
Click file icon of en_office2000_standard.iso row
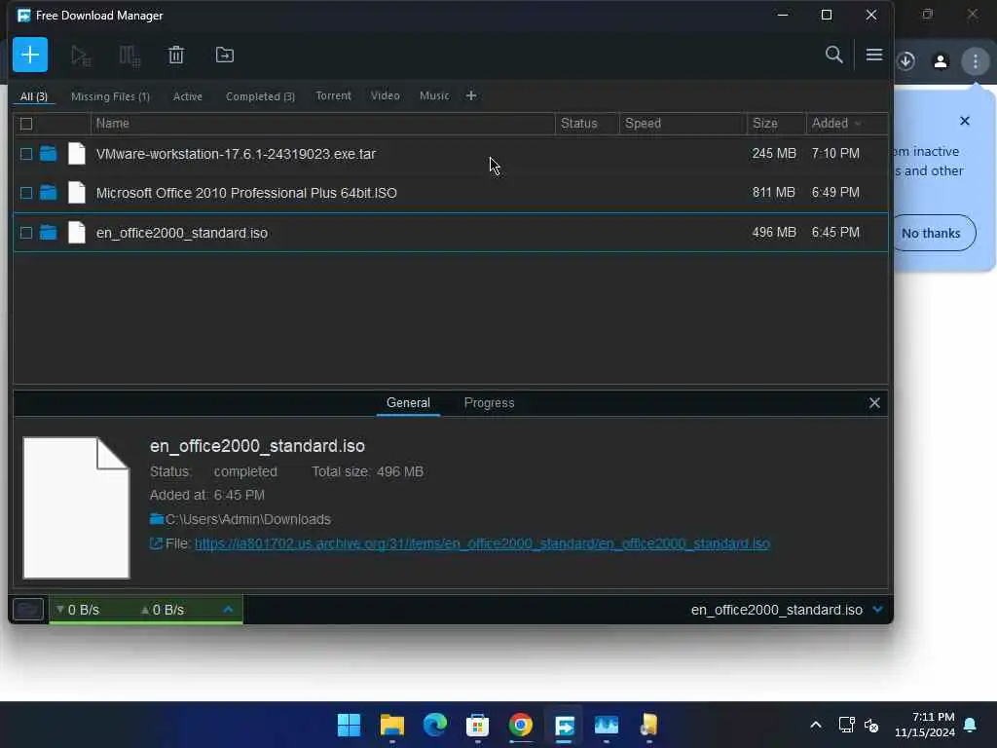coord(76,232)
